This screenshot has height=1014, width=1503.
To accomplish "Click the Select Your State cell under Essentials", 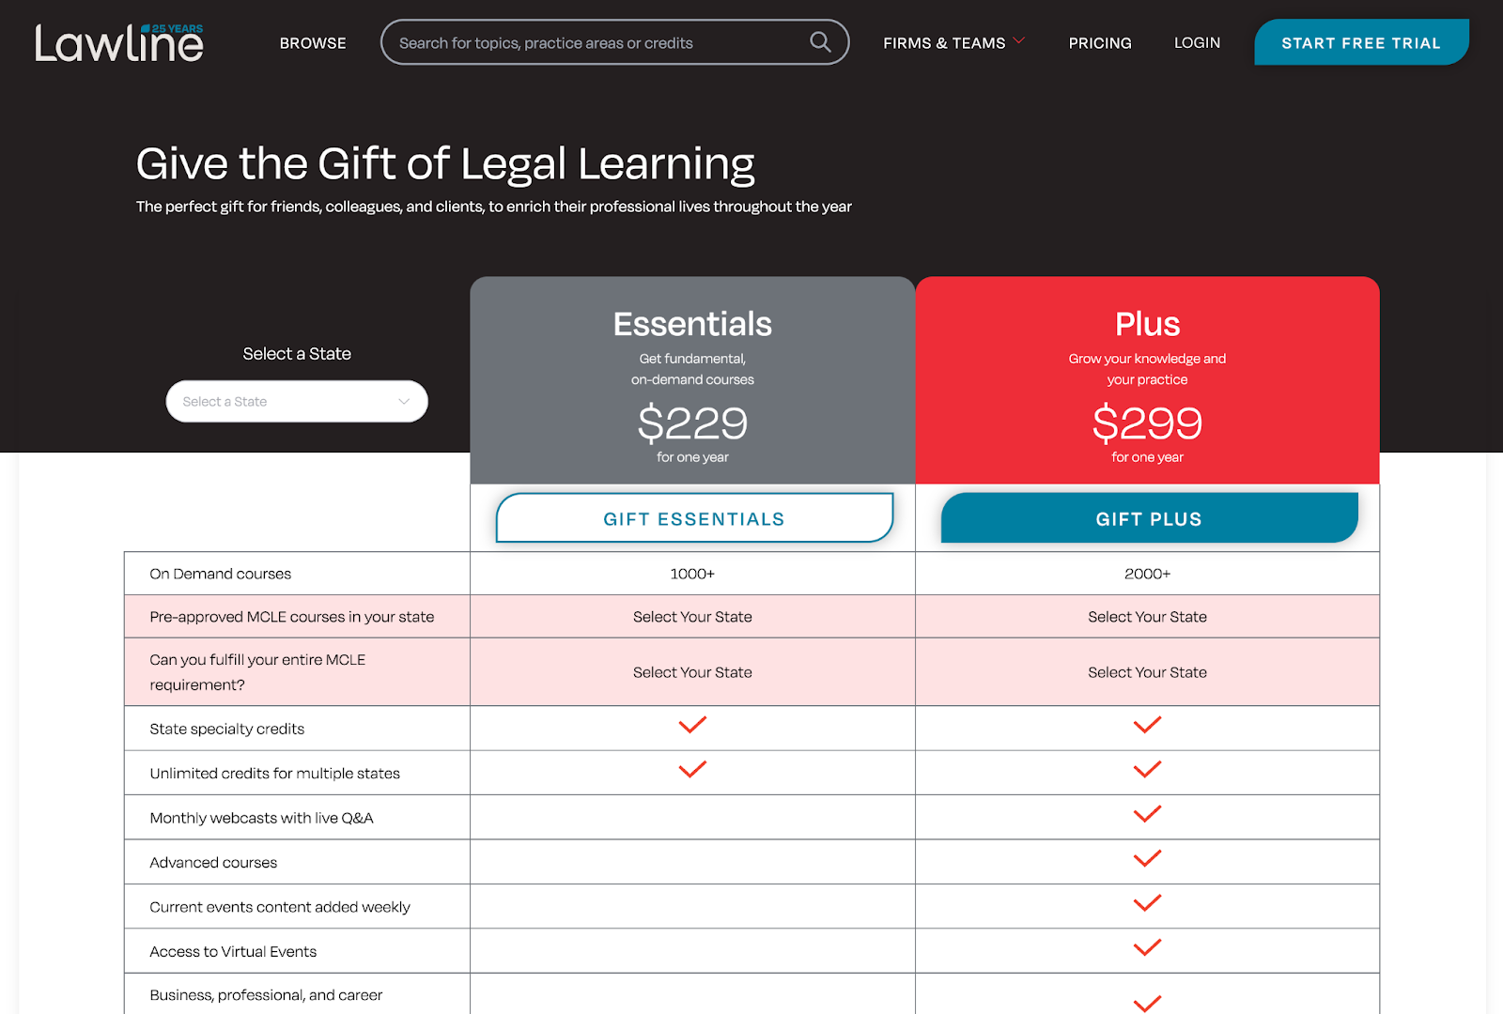I will [x=692, y=616].
